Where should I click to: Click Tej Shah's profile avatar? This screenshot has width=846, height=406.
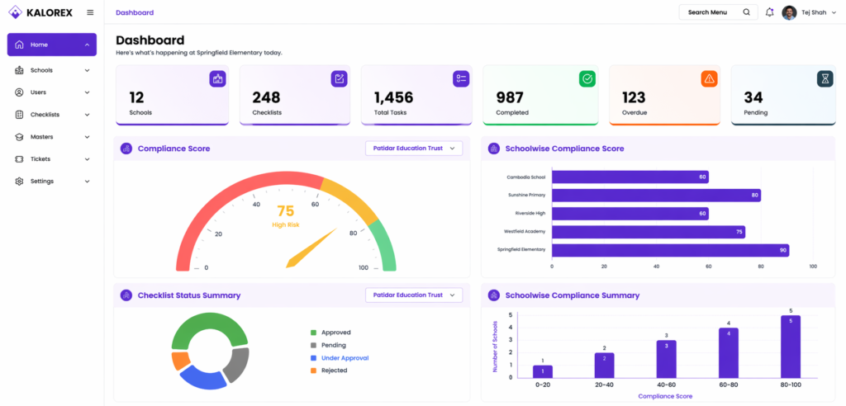tap(789, 12)
